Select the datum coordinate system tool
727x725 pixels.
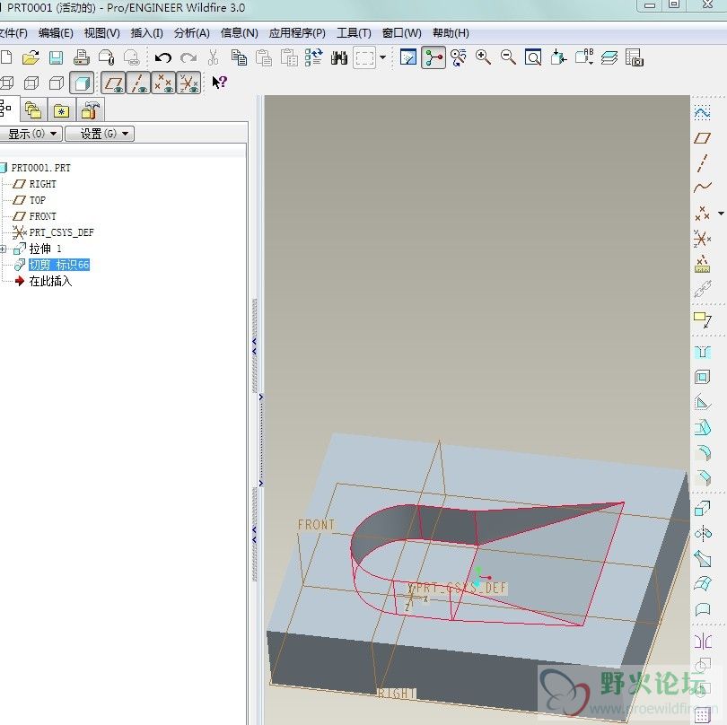click(x=703, y=239)
